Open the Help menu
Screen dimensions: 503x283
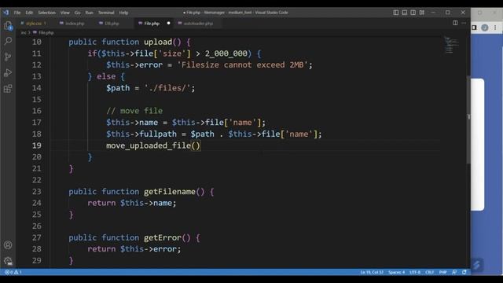[123, 13]
